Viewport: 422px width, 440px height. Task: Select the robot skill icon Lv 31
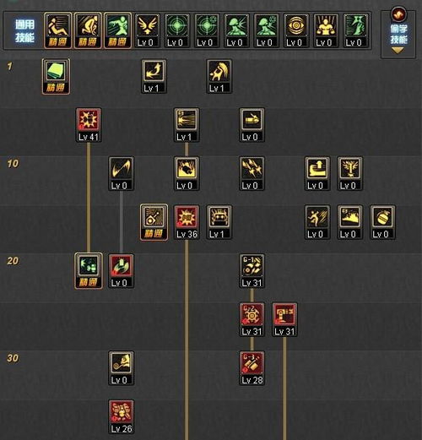tap(284, 320)
